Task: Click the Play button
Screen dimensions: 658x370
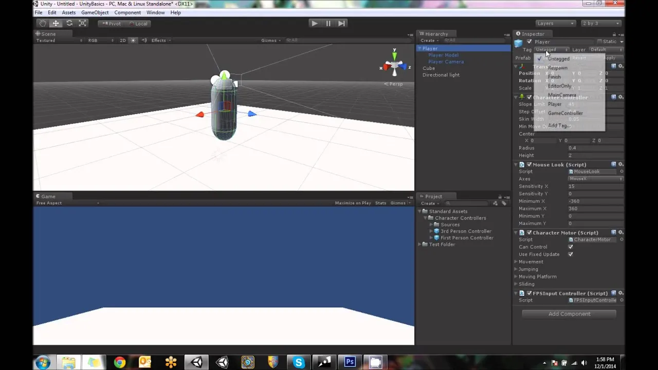Action: [x=315, y=23]
